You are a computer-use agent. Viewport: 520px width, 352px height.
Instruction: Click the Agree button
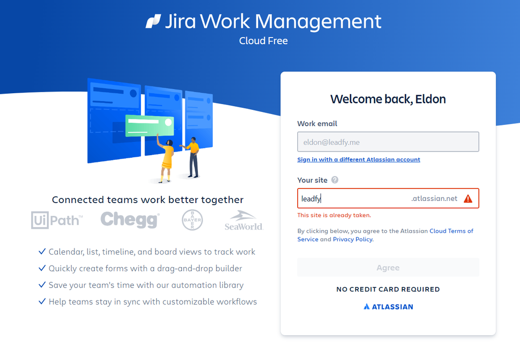[x=388, y=268]
